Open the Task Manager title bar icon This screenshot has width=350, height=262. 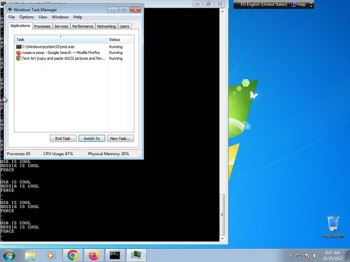[10, 10]
